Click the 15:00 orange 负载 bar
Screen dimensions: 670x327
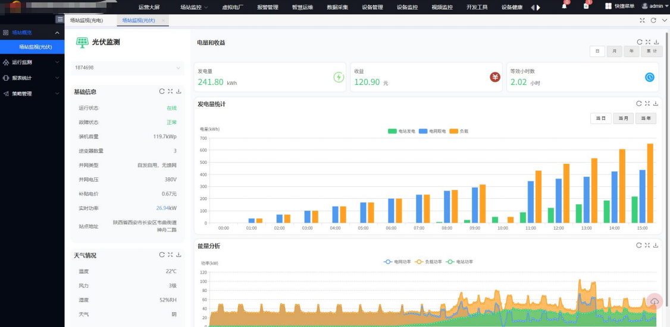[650, 183]
